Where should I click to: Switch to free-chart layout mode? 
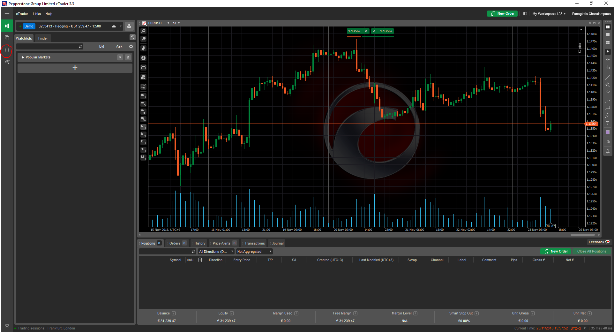(x=608, y=42)
